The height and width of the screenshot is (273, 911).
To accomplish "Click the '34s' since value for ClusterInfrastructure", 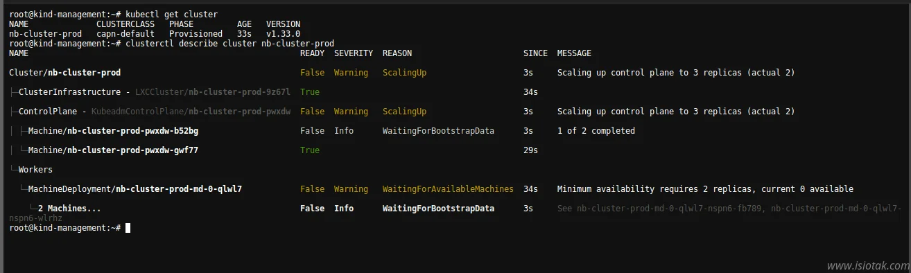I will [530, 91].
